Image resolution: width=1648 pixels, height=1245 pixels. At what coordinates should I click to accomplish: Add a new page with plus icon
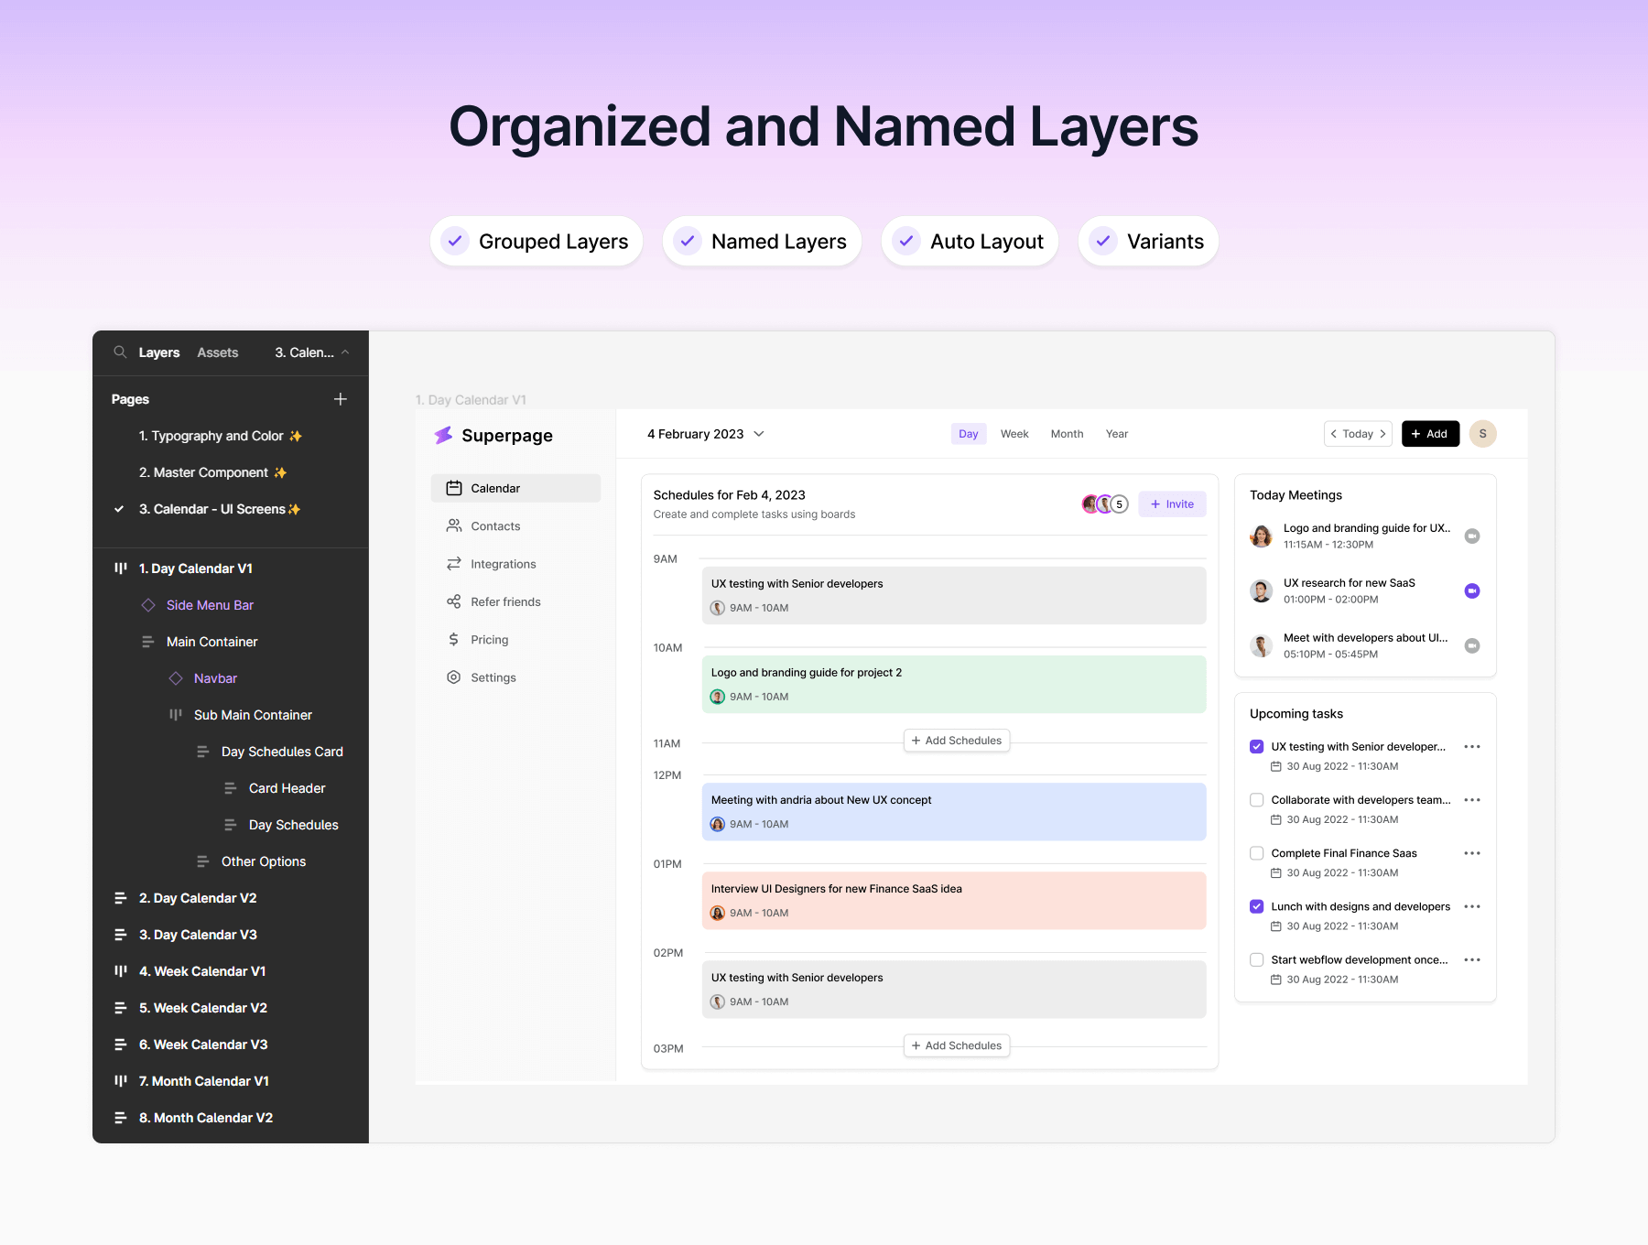pyautogui.click(x=341, y=399)
